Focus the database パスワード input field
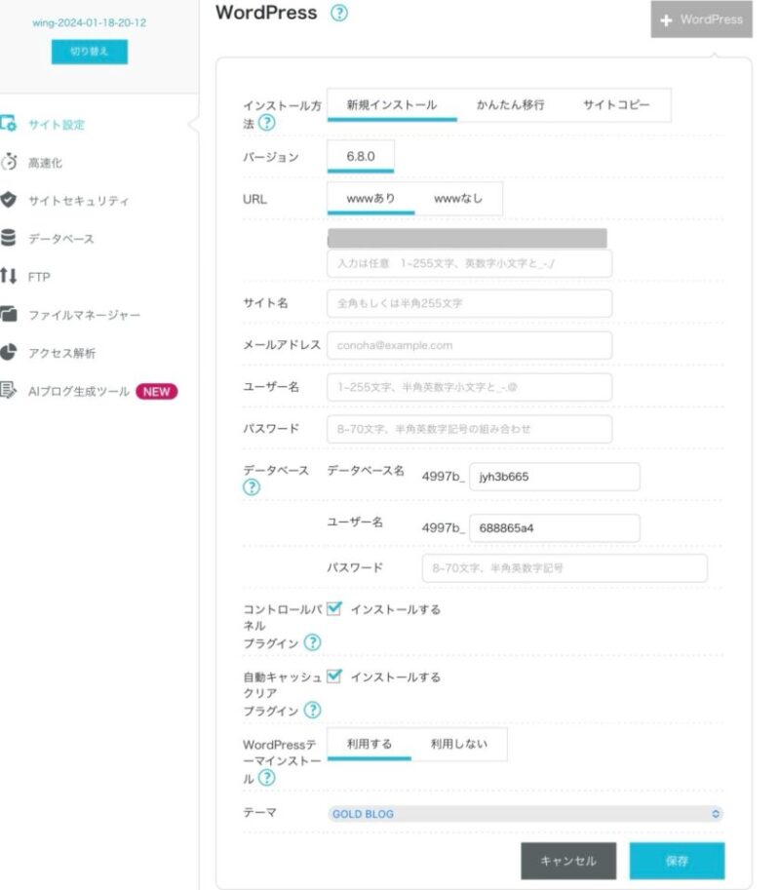 point(565,568)
